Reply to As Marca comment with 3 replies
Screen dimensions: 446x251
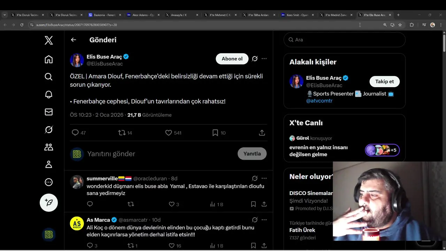coord(90,245)
